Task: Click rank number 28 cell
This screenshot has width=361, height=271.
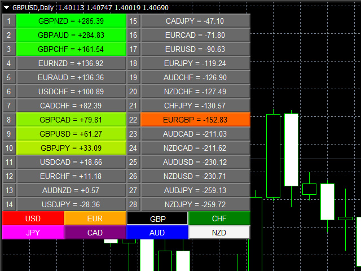Action: click(134, 204)
